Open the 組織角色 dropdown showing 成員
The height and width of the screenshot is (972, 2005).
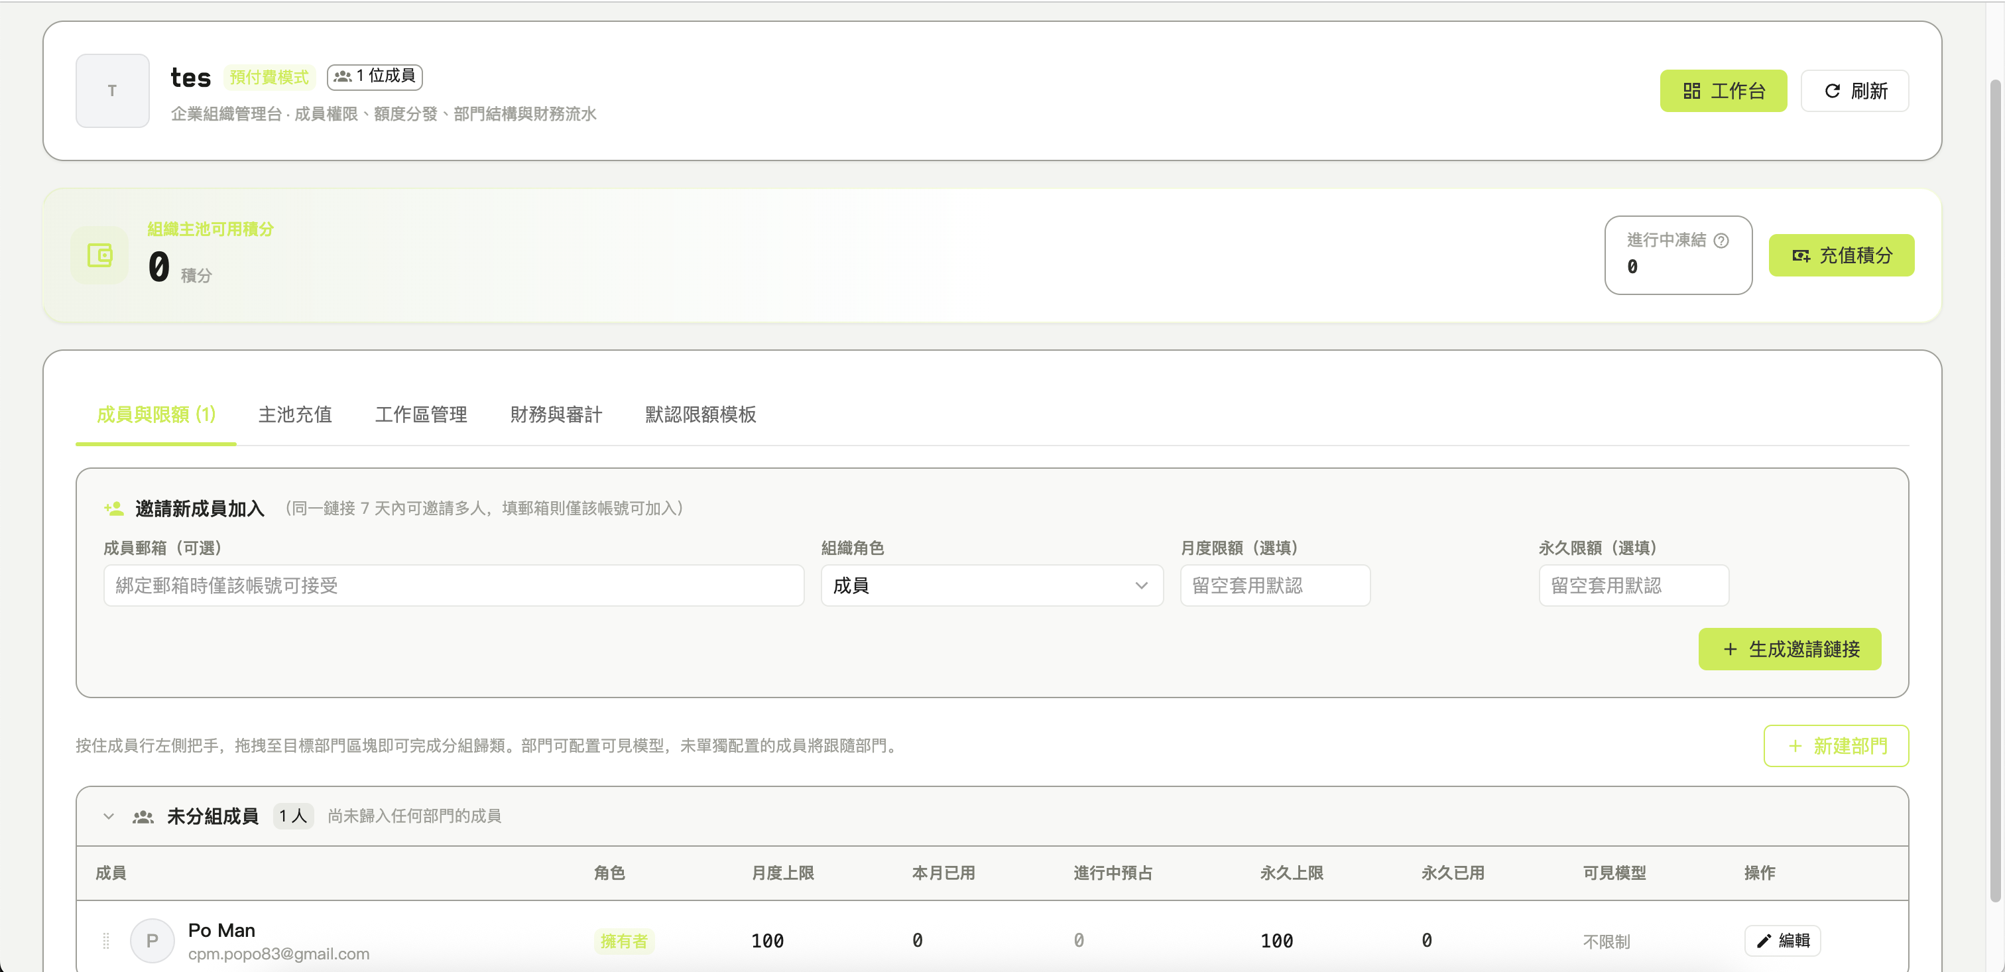coord(992,585)
